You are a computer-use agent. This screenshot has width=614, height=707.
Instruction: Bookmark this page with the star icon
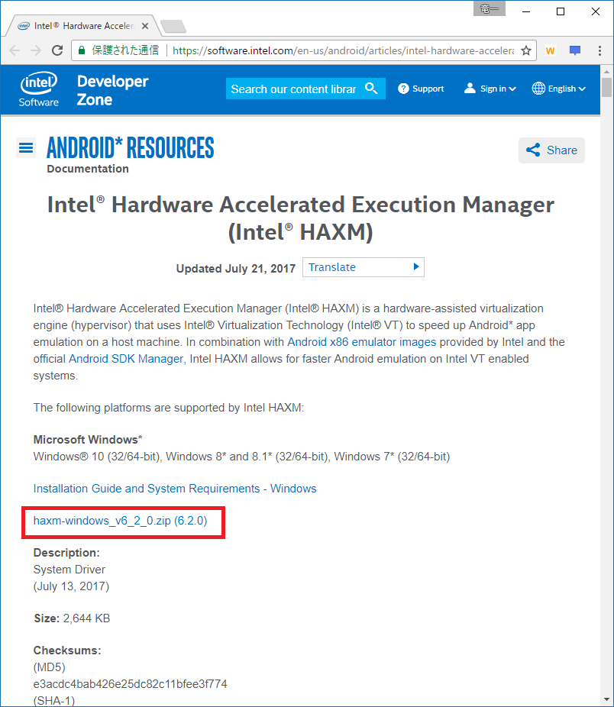pos(526,50)
